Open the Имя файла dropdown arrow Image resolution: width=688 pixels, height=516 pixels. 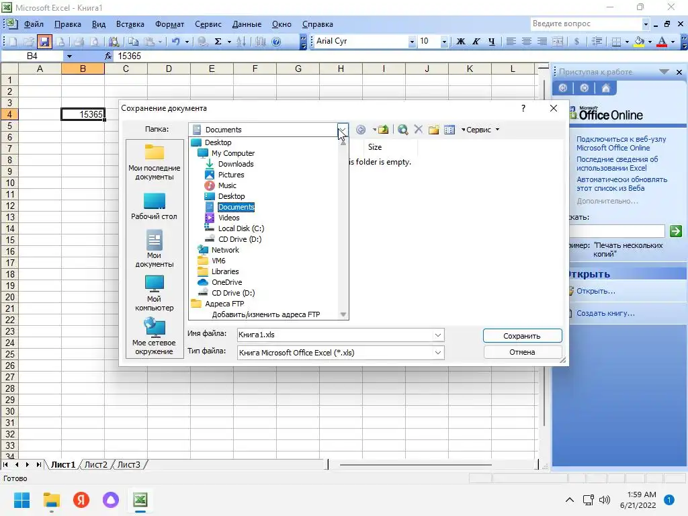click(x=438, y=335)
